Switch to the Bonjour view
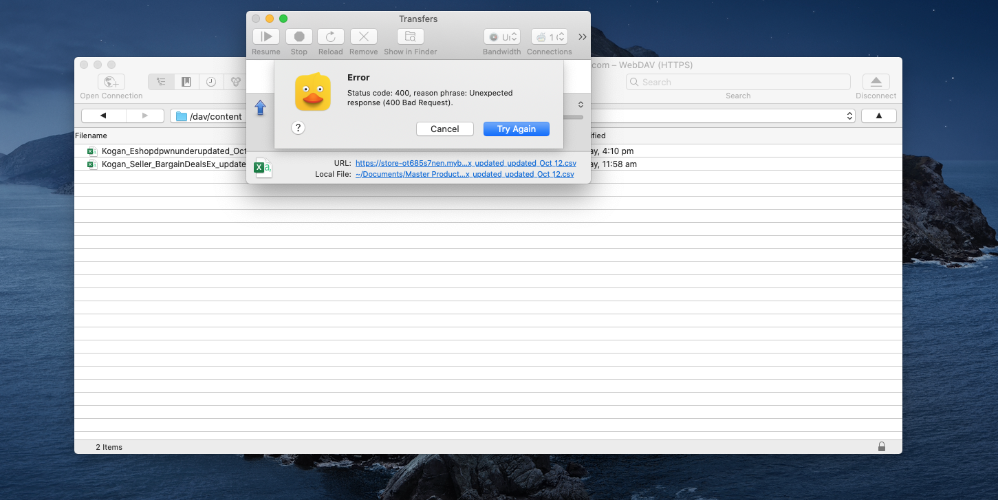The height and width of the screenshot is (500, 998). pos(235,82)
